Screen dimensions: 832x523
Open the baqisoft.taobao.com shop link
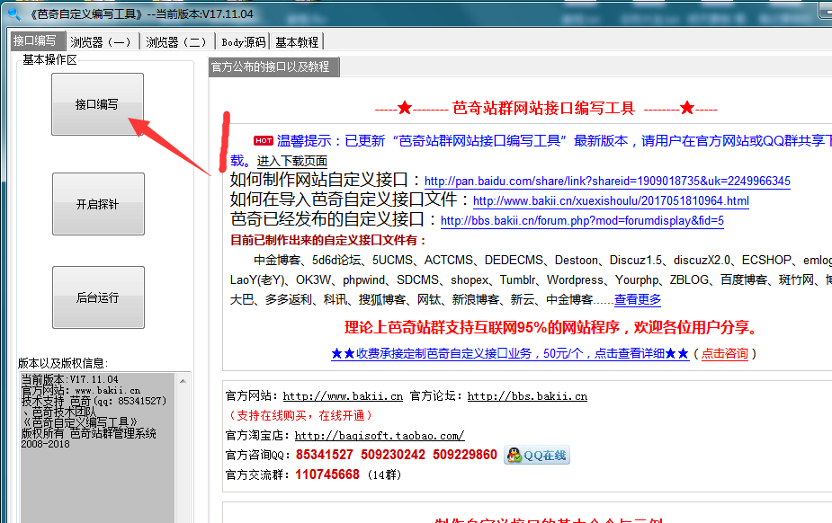coord(380,436)
